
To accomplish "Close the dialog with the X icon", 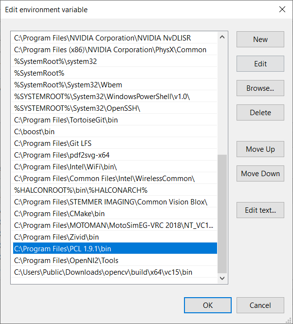I will point(282,9).
